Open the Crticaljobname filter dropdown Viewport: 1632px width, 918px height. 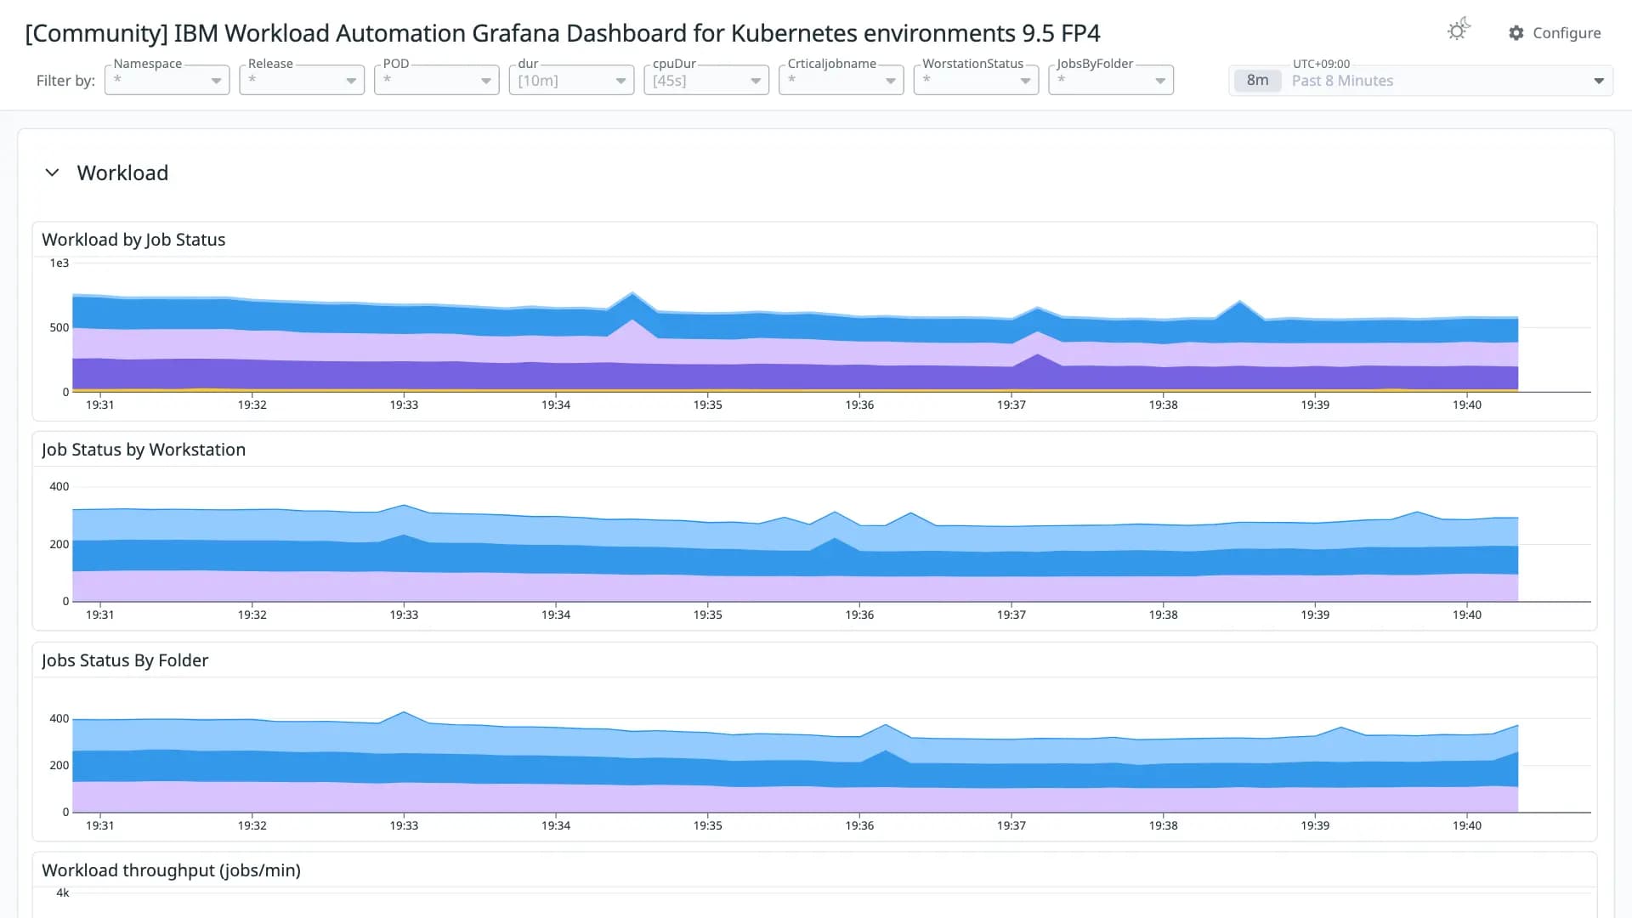[x=841, y=80]
